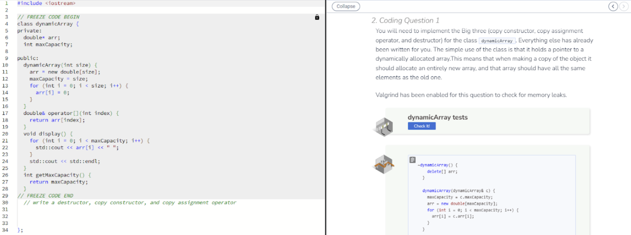
Task: Copy the solution via the clipboard icon
Action: pos(413,160)
